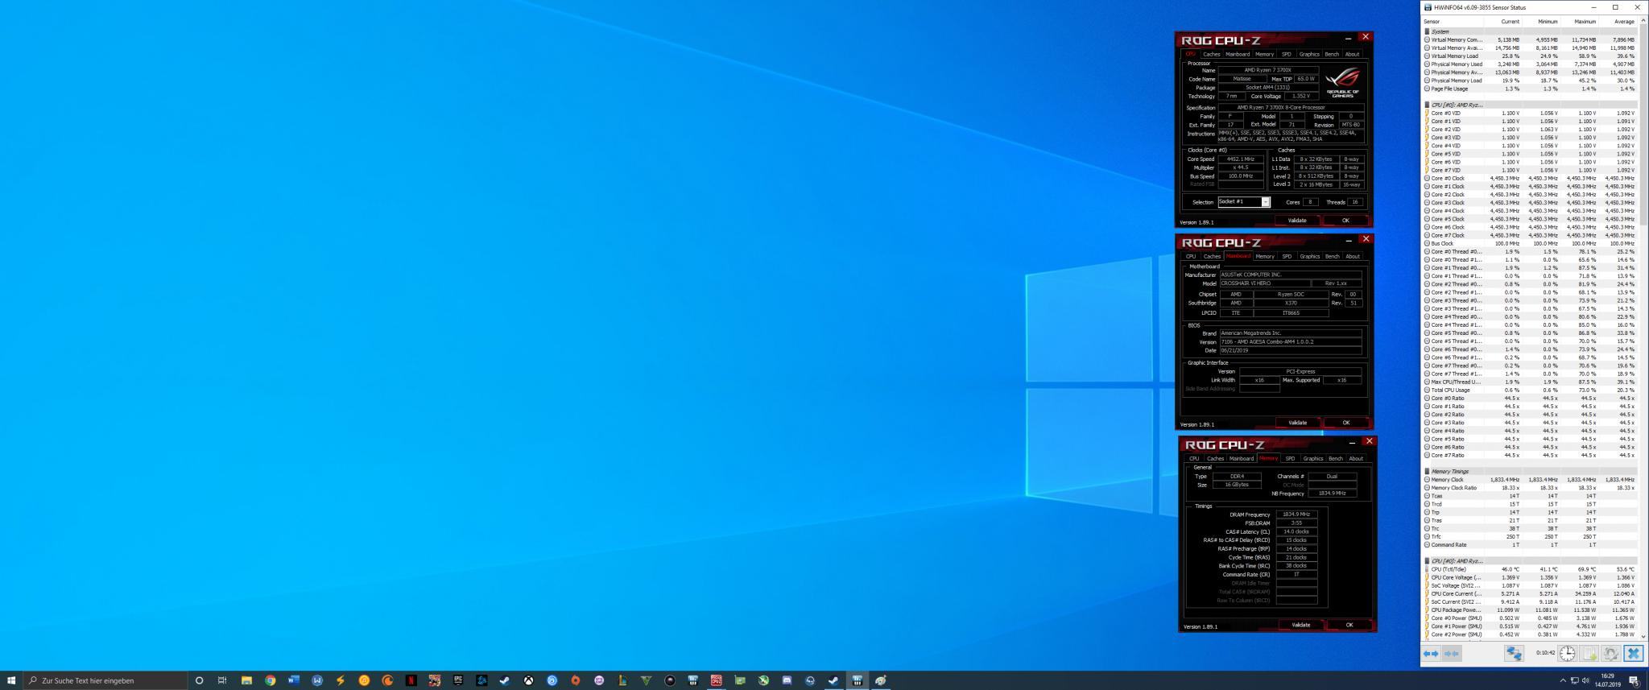Viewport: 1649px width, 690px height.
Task: Switch to Caches tab in top CPU-Z window
Action: tap(1212, 55)
